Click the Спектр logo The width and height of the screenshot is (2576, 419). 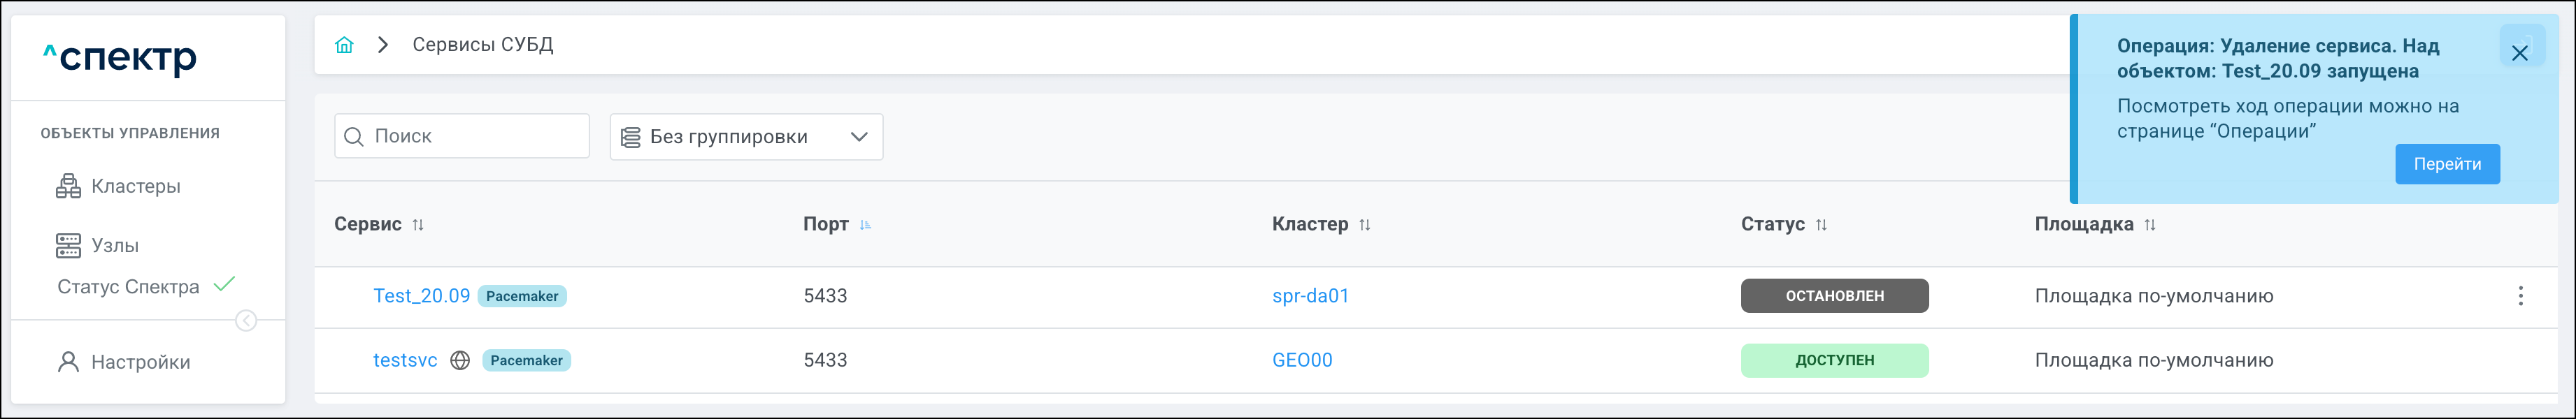point(120,58)
